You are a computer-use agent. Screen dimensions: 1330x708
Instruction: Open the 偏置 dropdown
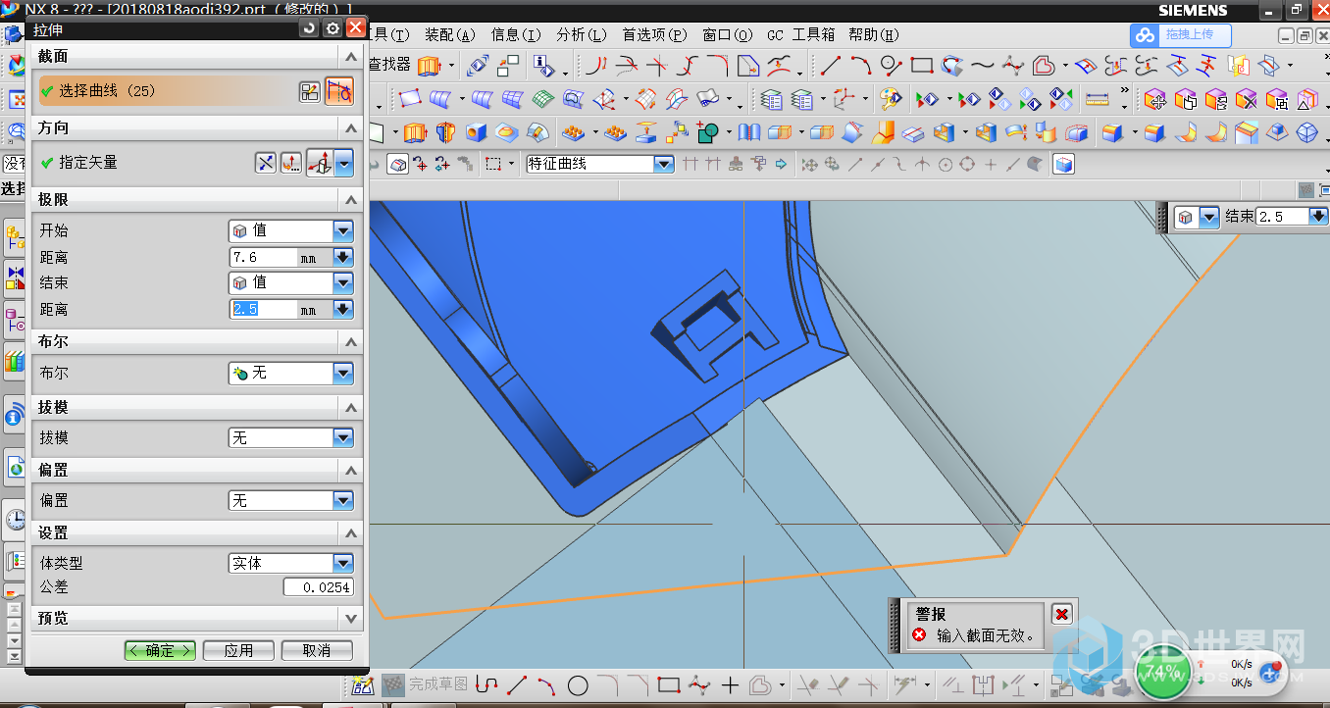click(290, 501)
